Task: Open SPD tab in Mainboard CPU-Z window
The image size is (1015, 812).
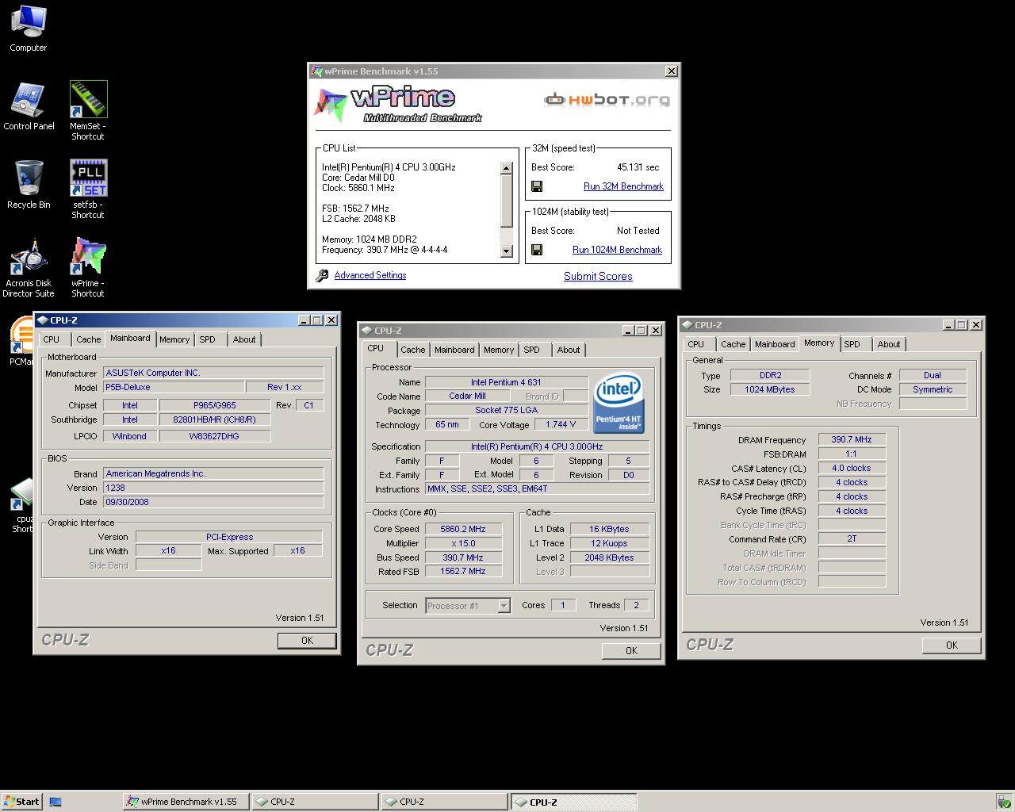Action: pyautogui.click(x=208, y=339)
